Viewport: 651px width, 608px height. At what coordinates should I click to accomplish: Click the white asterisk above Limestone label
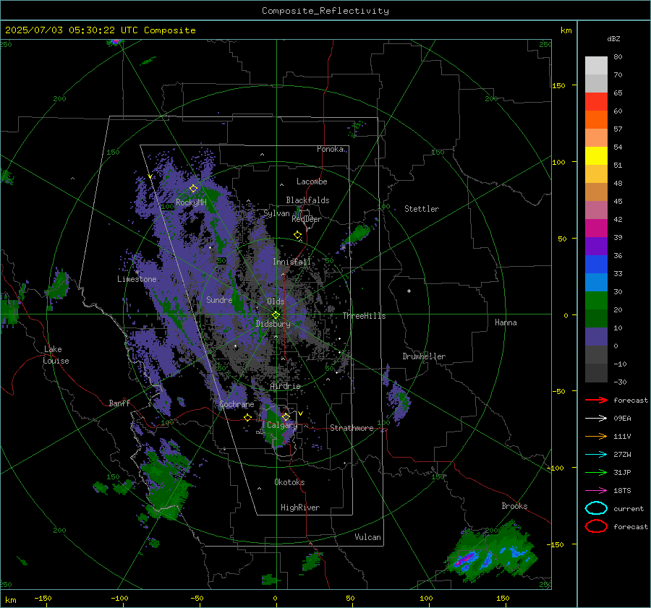tap(137, 273)
